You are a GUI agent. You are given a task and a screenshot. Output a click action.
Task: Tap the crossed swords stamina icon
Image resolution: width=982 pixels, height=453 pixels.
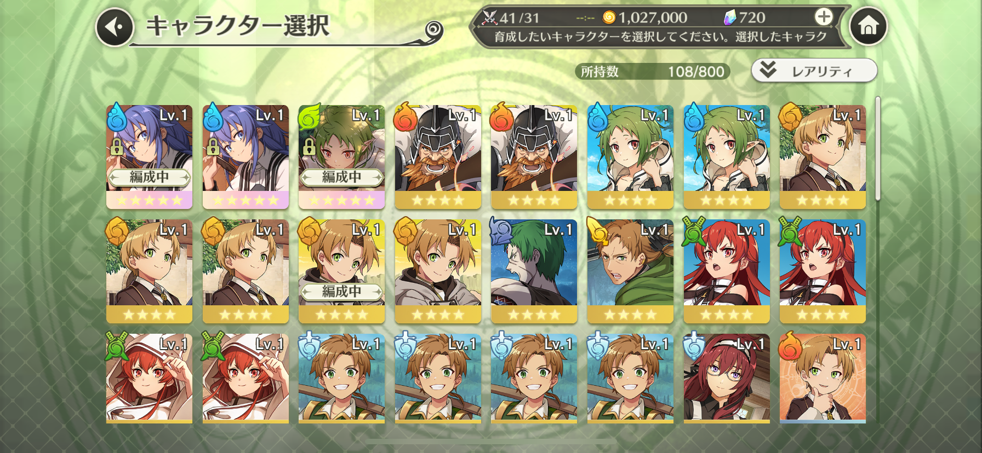pos(489,18)
